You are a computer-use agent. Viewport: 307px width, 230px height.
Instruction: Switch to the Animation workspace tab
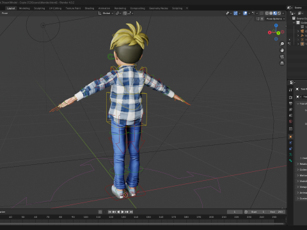coord(104,8)
